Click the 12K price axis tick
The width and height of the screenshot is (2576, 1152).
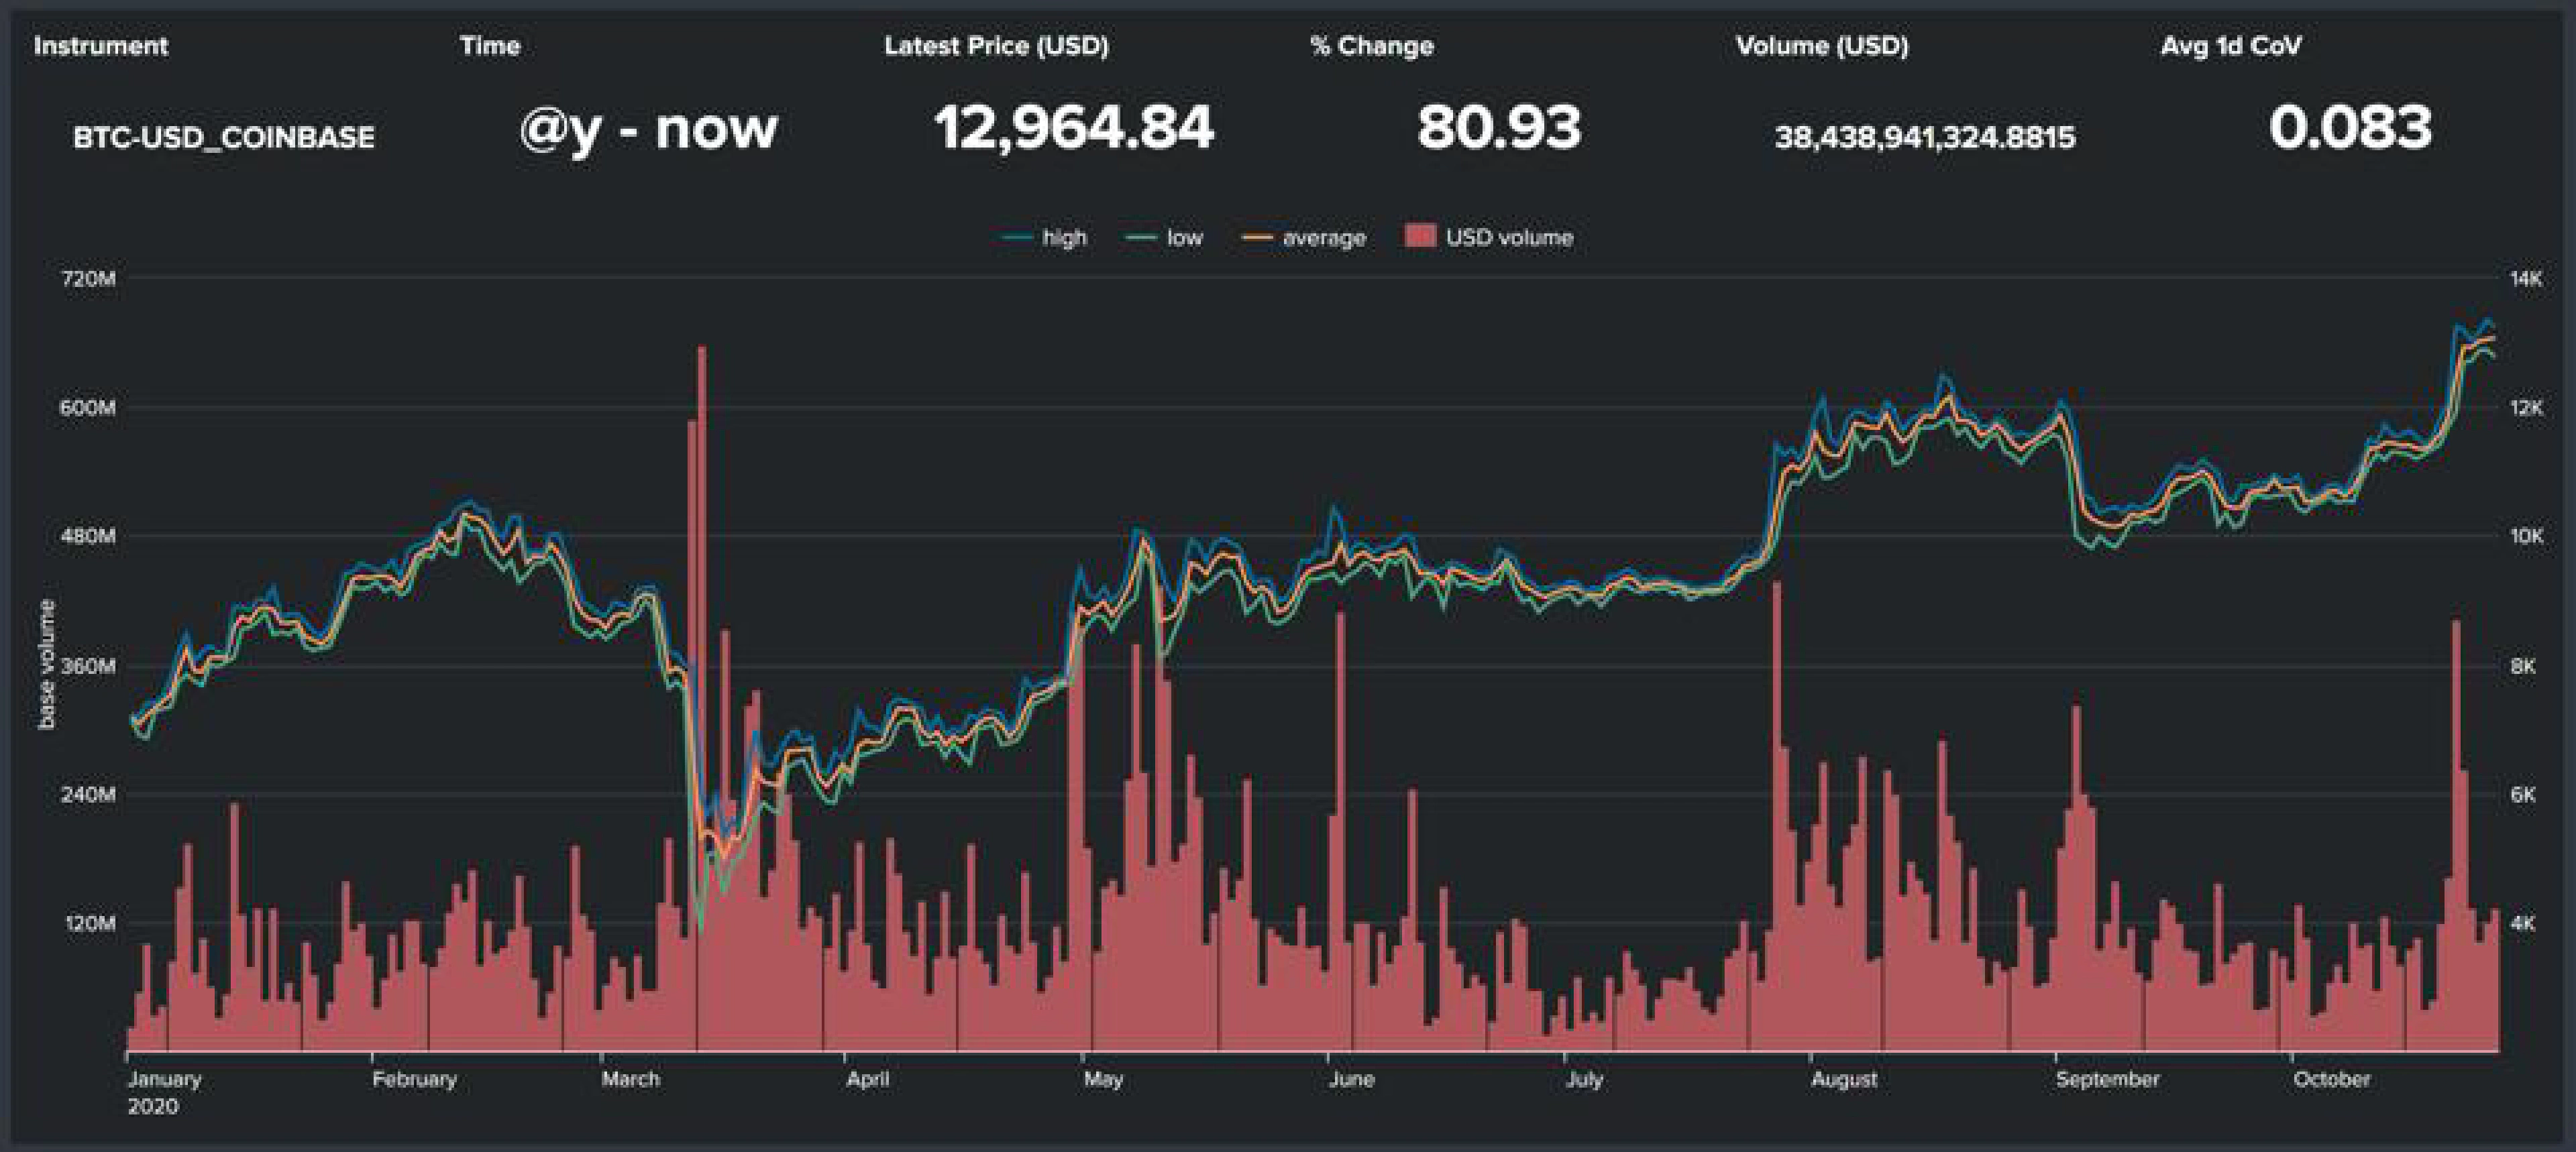tap(2525, 407)
